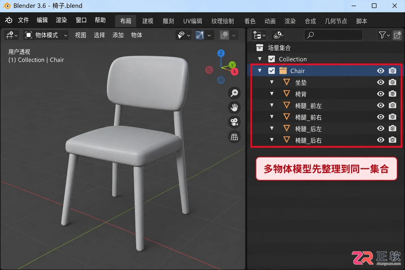The height and width of the screenshot is (270, 405).
Task: Uncheck the Collection checkbox
Action: (271, 59)
